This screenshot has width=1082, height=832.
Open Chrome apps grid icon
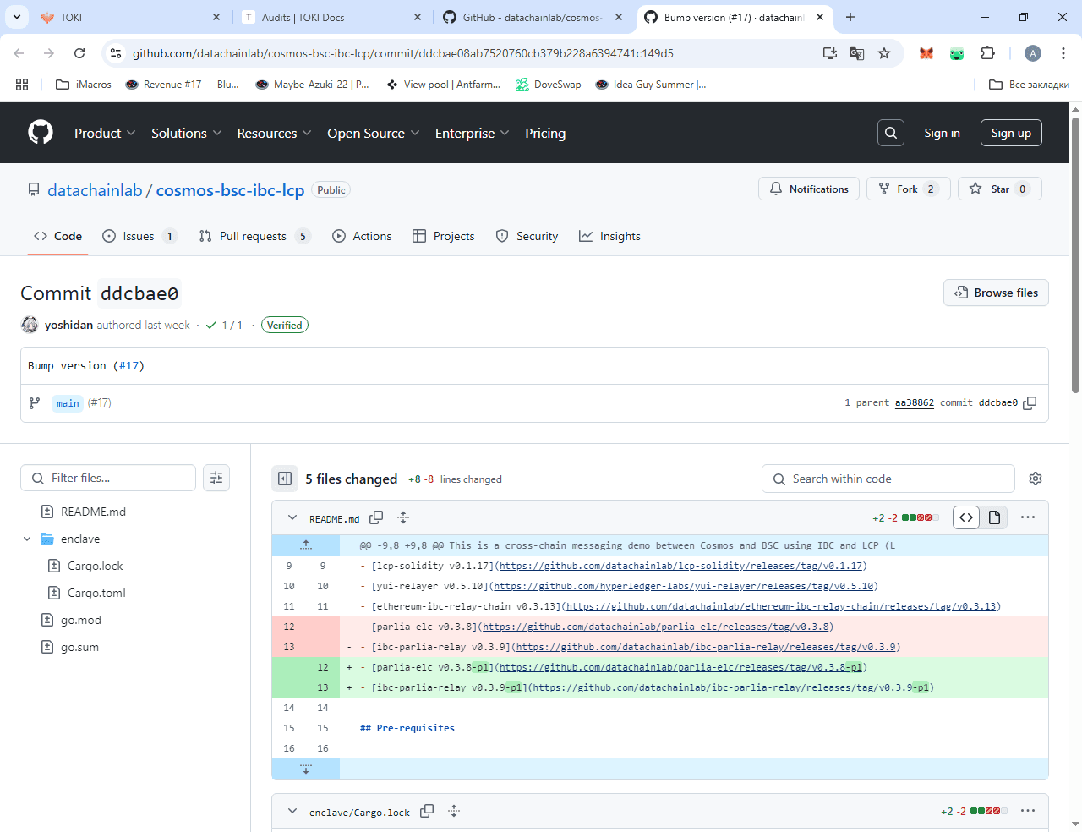22,85
